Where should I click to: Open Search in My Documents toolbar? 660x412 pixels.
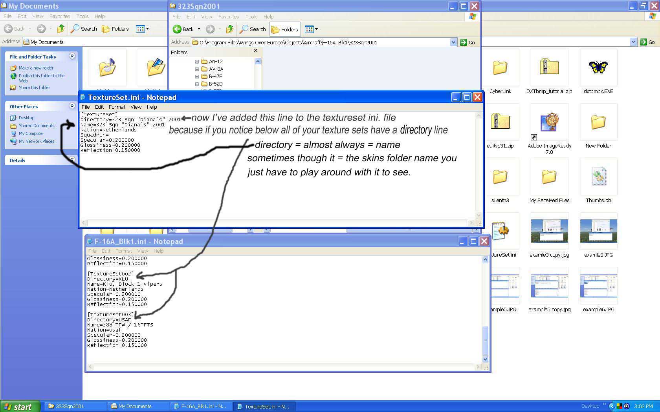click(84, 29)
